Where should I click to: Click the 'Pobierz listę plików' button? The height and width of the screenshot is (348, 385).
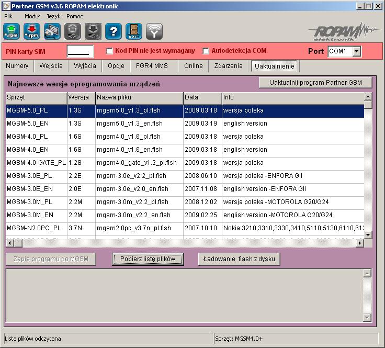tap(148, 259)
